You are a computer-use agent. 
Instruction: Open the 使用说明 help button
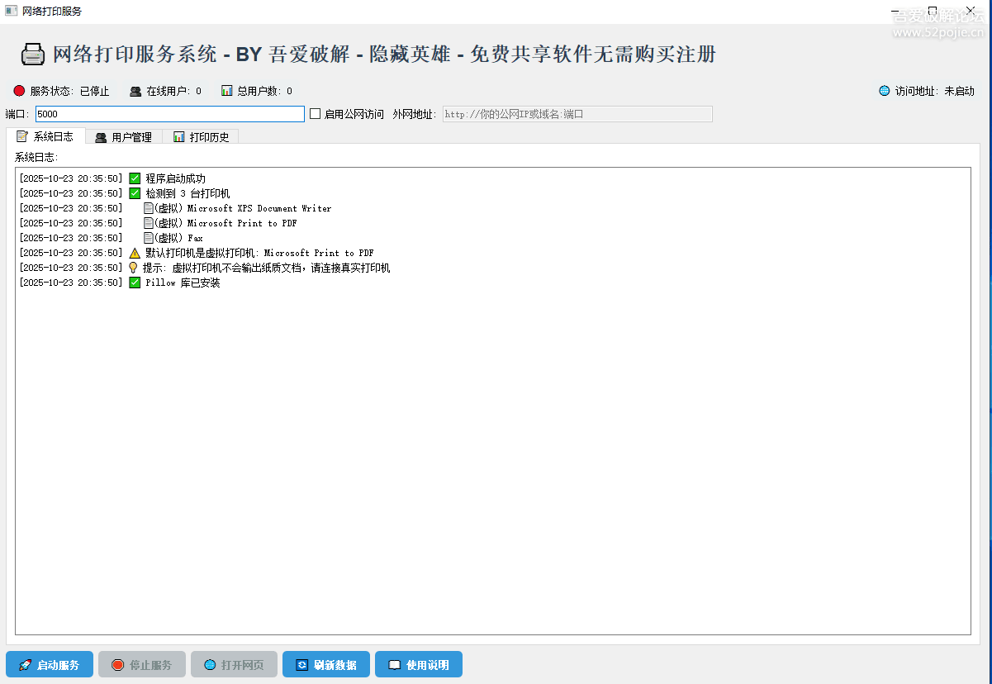pyautogui.click(x=418, y=664)
